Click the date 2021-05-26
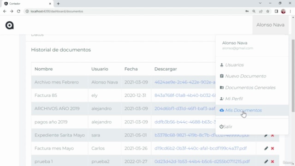The height and width of the screenshot is (166, 295). tap(136, 148)
